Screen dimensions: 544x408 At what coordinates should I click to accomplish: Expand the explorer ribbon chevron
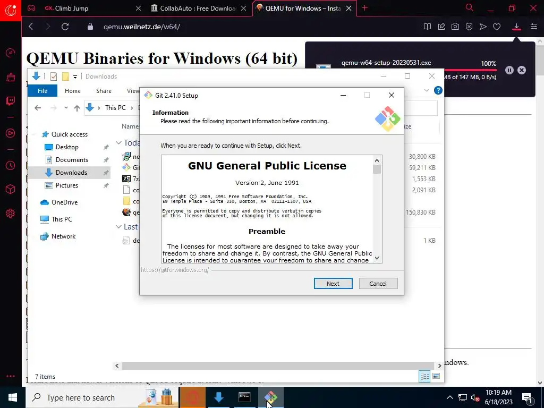(x=427, y=90)
